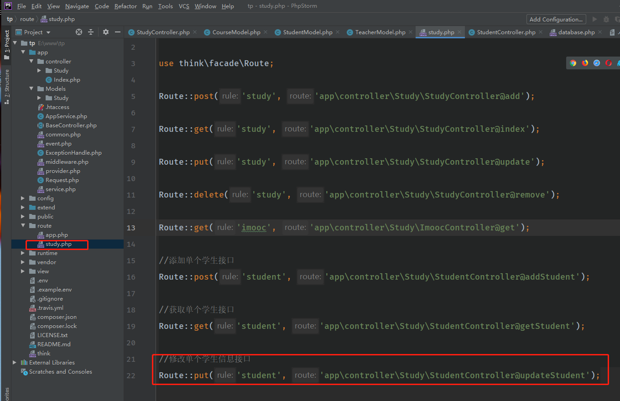Select .travis.yml file
This screenshot has width=620, height=401.
pos(50,307)
